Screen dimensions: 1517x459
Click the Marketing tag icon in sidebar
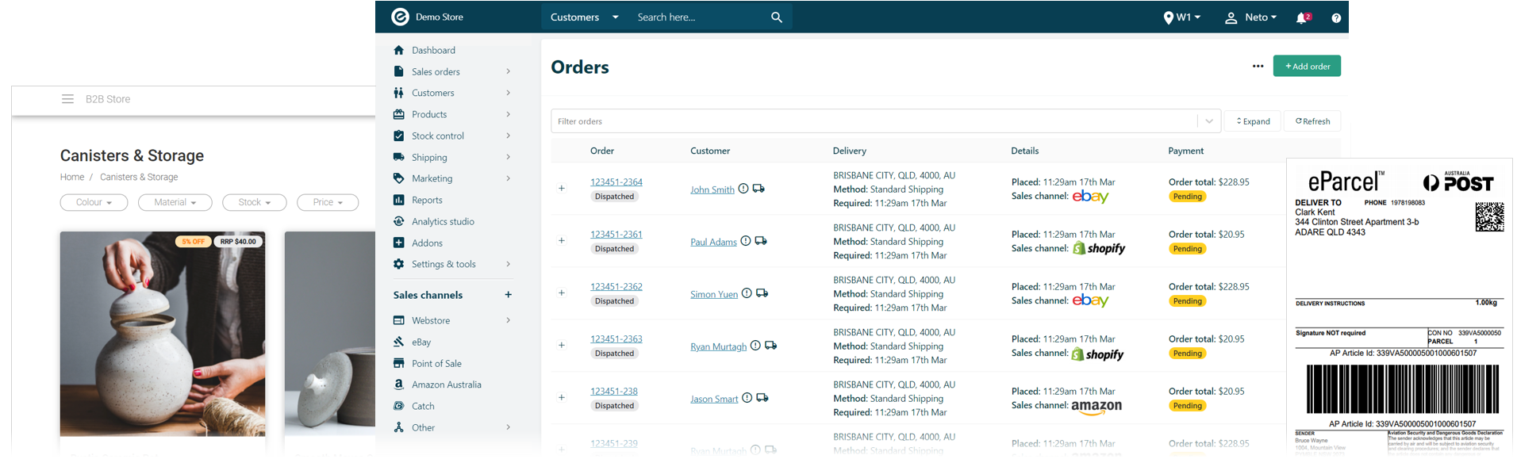(x=398, y=178)
